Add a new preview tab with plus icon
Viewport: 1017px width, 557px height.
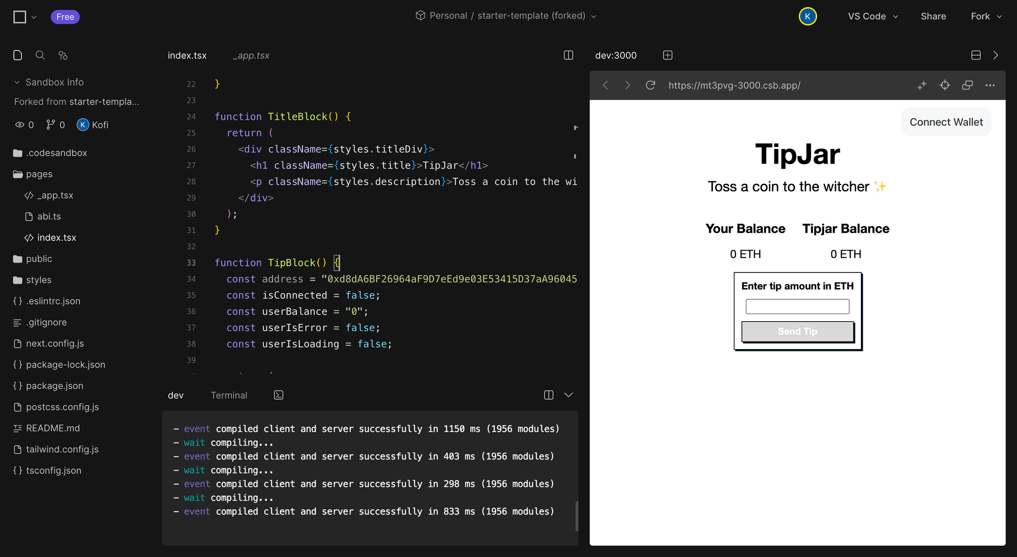[x=668, y=55]
